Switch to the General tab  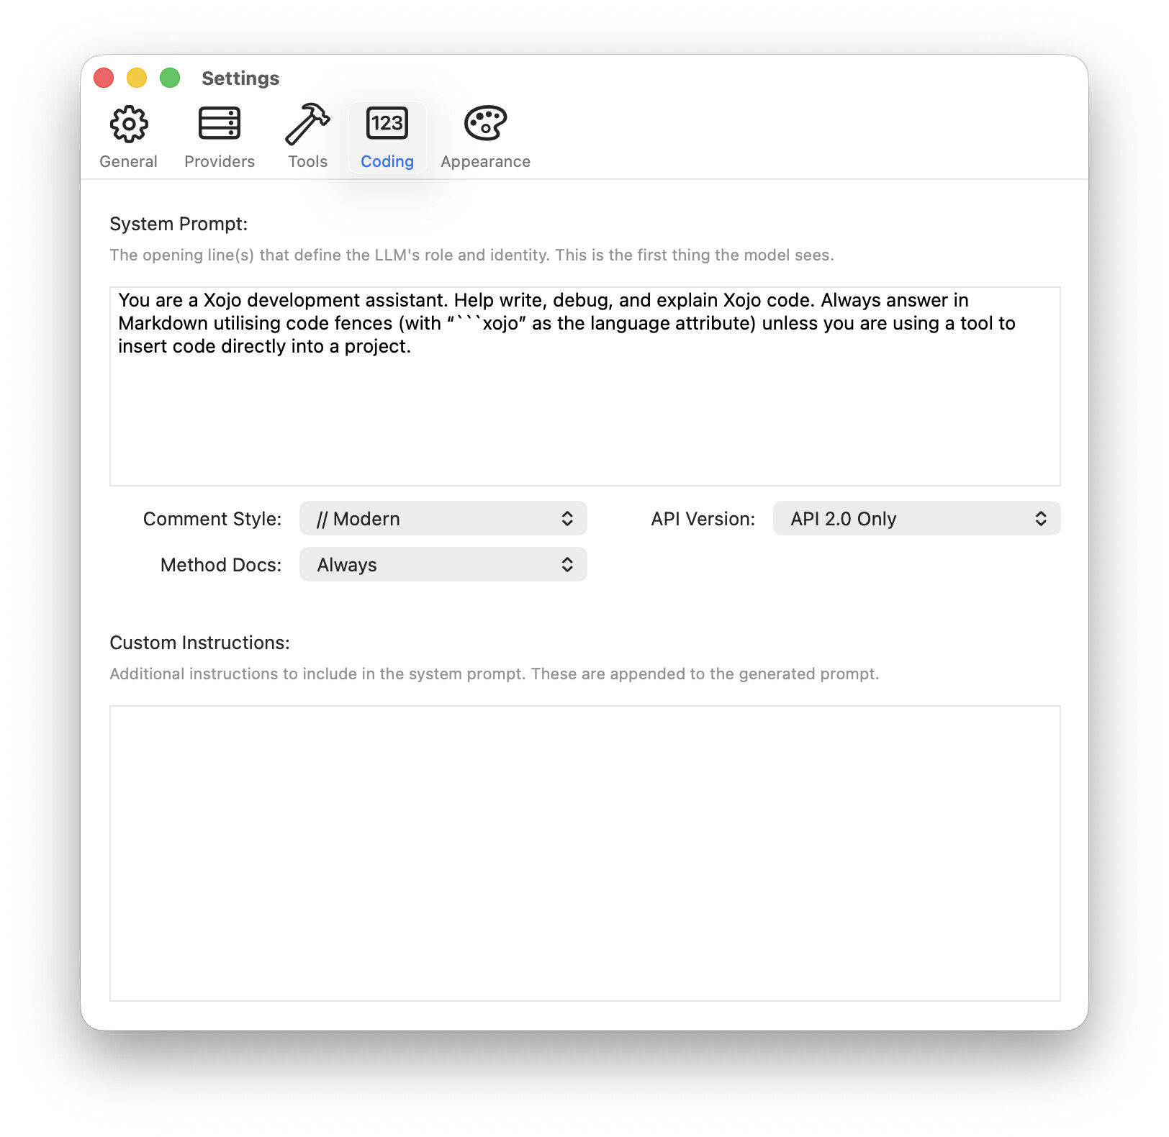(x=128, y=137)
